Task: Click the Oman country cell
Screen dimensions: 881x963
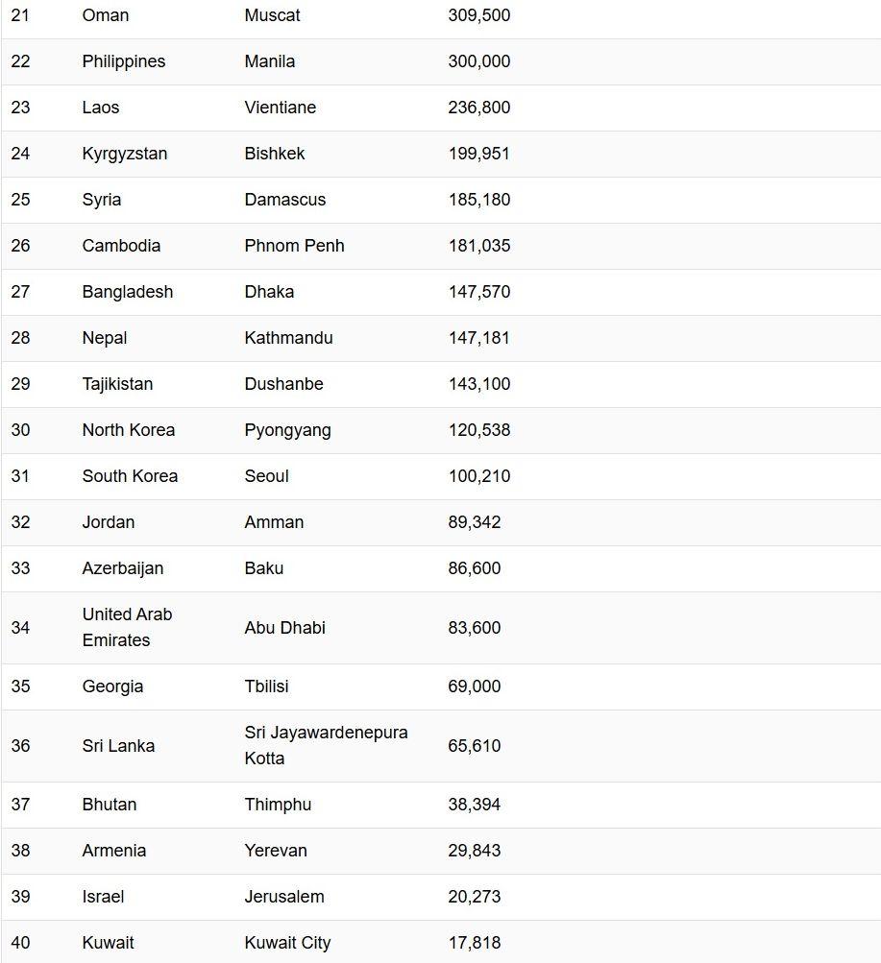Action: pyautogui.click(x=106, y=15)
